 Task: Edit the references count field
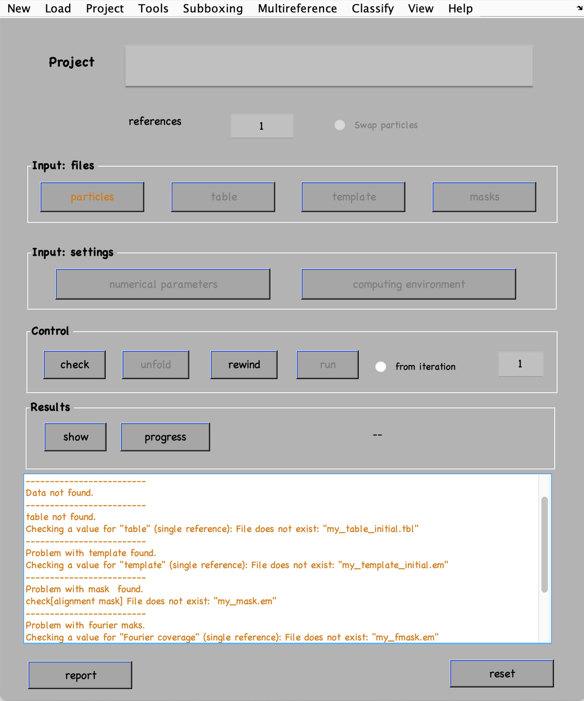point(262,126)
